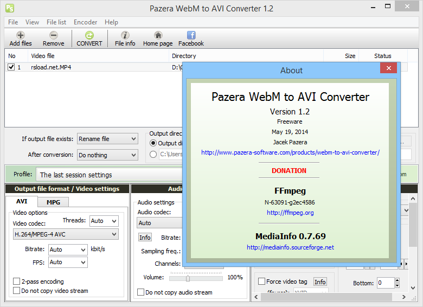423x307 pixels.
Task: Maximize the Pazera converter window
Action: [x=388, y=7]
